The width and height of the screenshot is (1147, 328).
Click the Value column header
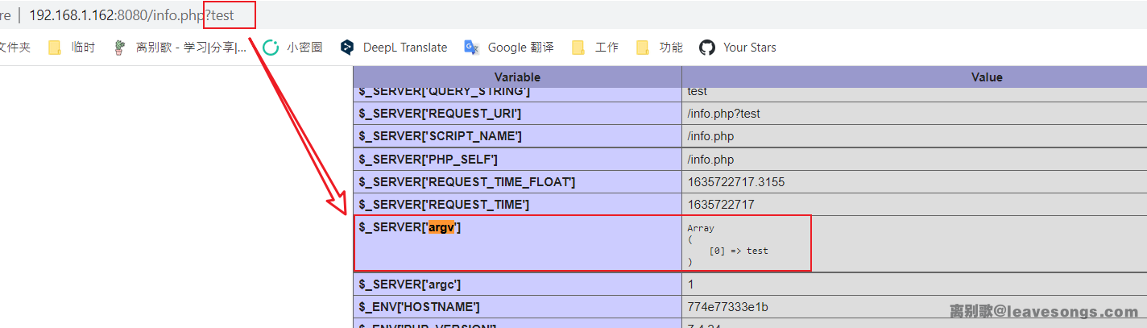pos(986,77)
